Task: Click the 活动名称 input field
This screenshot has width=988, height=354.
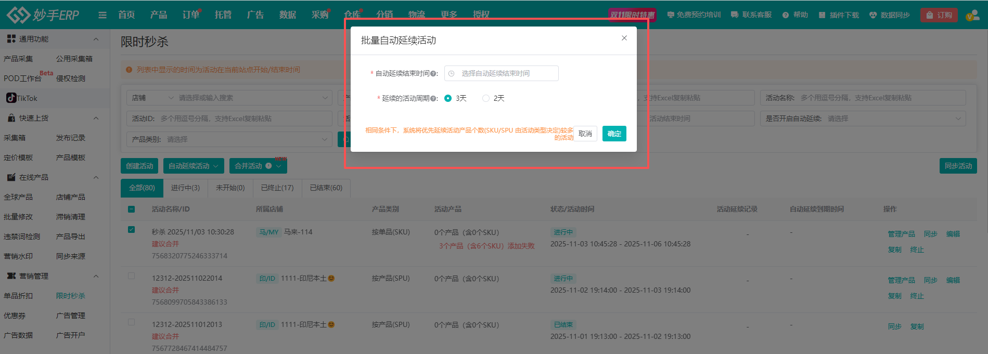Action: [x=863, y=98]
